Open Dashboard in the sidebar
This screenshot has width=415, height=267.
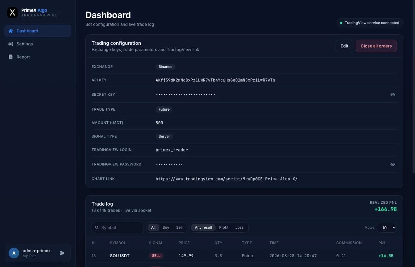tap(38, 31)
